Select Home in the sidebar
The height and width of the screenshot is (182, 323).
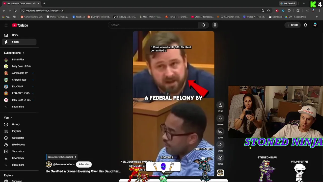coord(19,35)
